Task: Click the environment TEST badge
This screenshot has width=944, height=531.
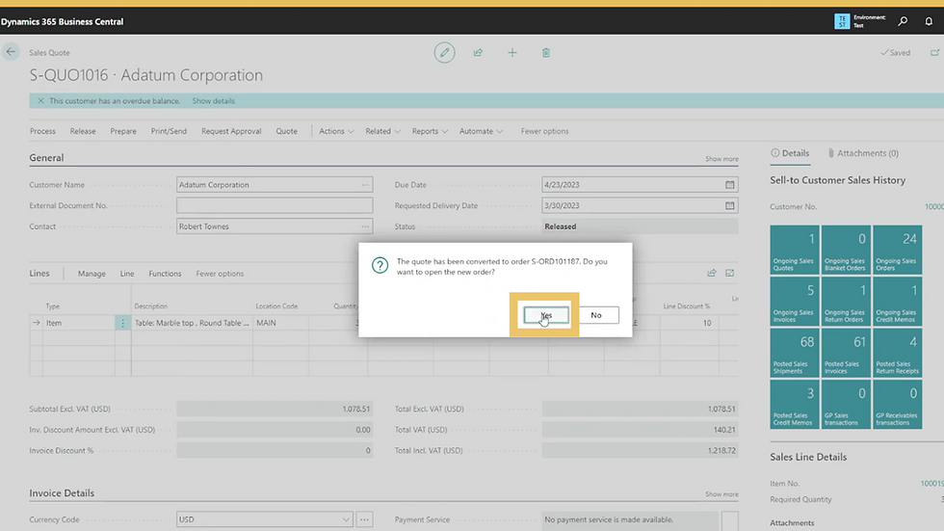Action: [x=842, y=21]
